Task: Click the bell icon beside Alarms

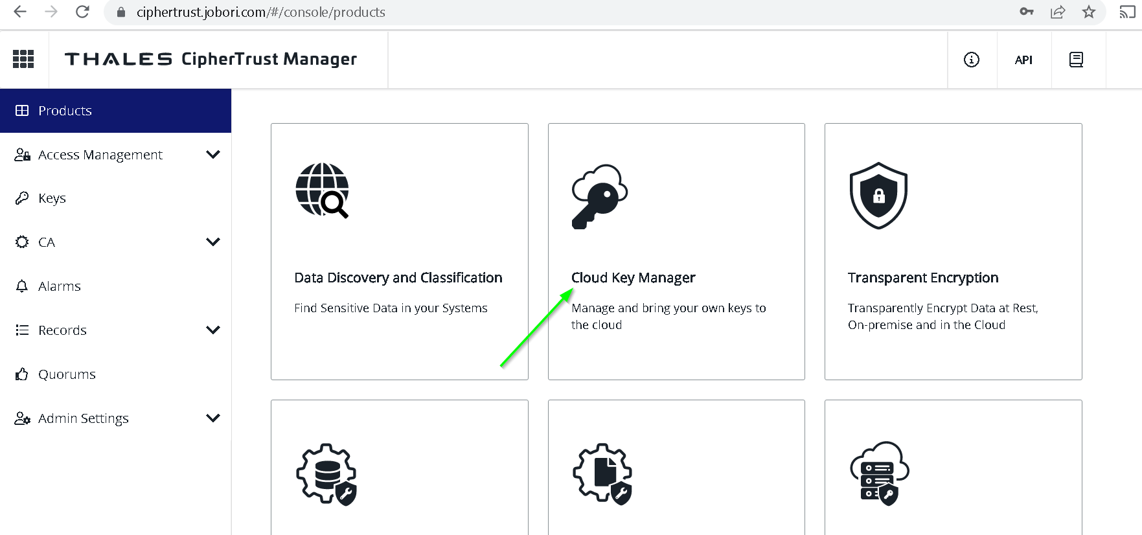Action: coord(22,286)
